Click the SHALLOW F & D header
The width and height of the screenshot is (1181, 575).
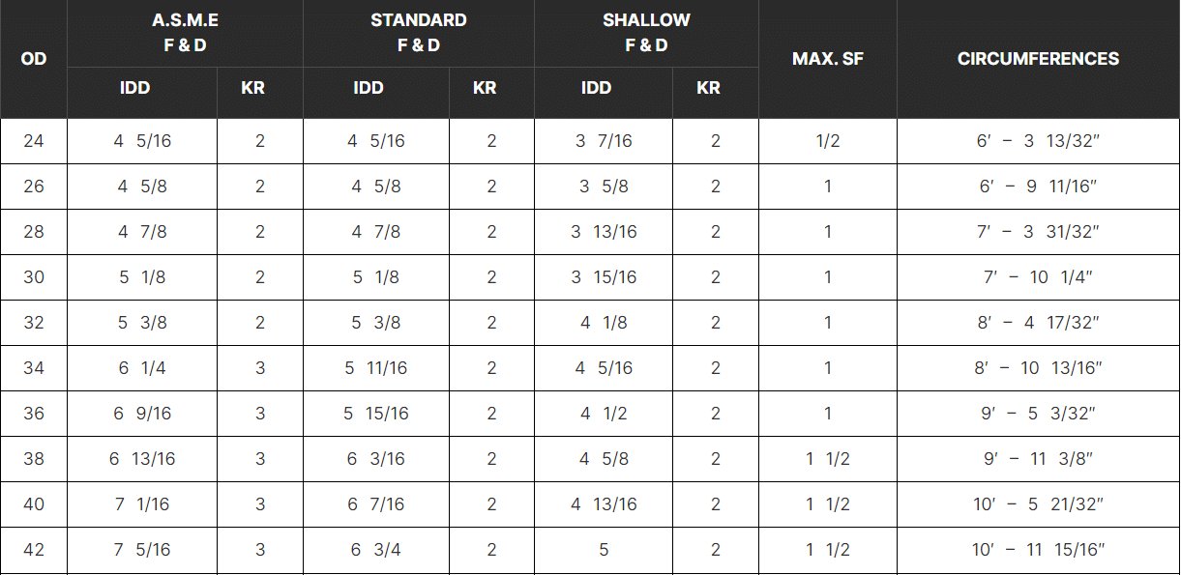pyautogui.click(x=646, y=33)
